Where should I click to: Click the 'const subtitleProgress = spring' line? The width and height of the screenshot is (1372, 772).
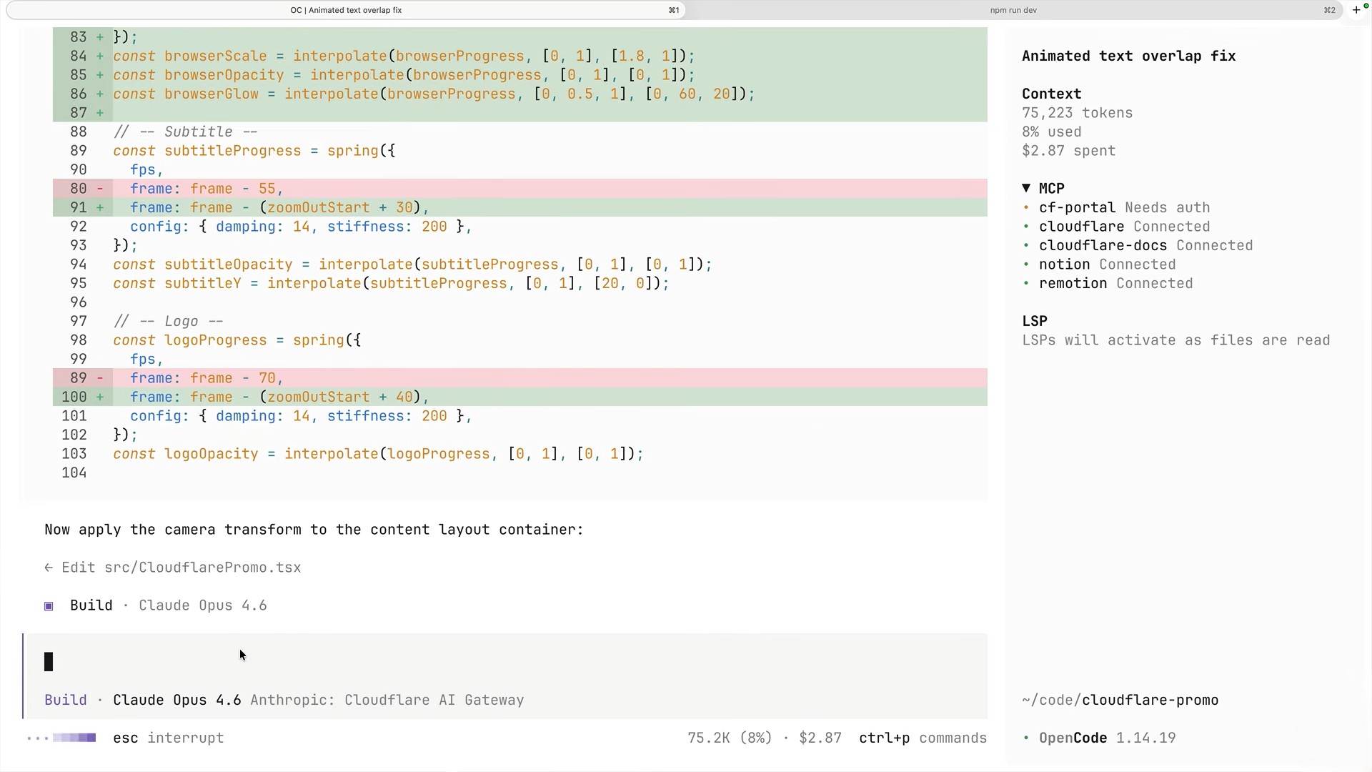254,151
